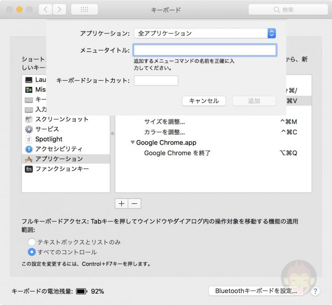
Task: Click the 追加 button
Action: click(254, 101)
